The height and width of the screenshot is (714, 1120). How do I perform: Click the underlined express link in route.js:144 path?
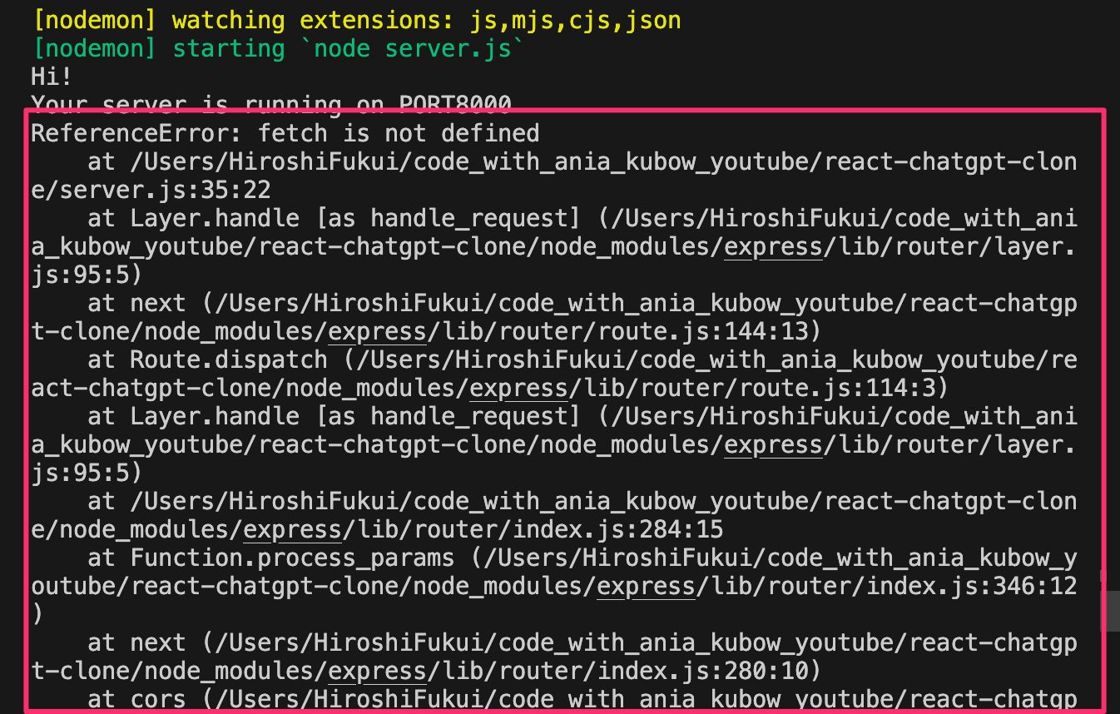[x=377, y=330]
